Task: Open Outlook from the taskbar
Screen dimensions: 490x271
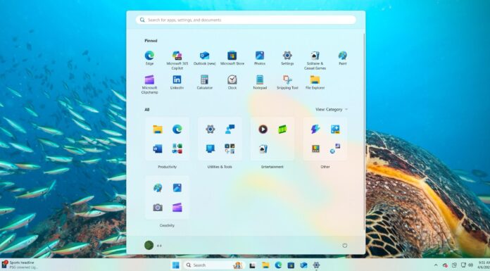Action: (x=303, y=265)
